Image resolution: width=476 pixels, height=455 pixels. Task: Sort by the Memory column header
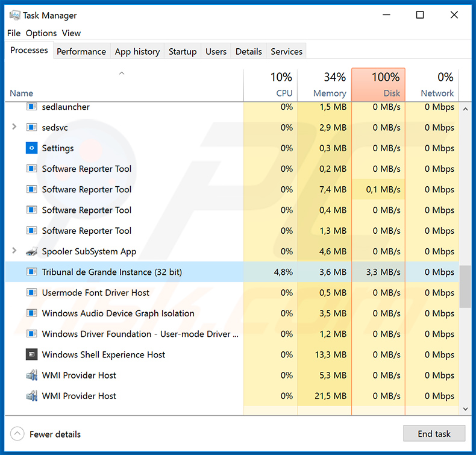click(325, 85)
